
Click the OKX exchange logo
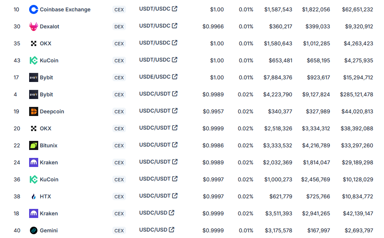tap(33, 43)
